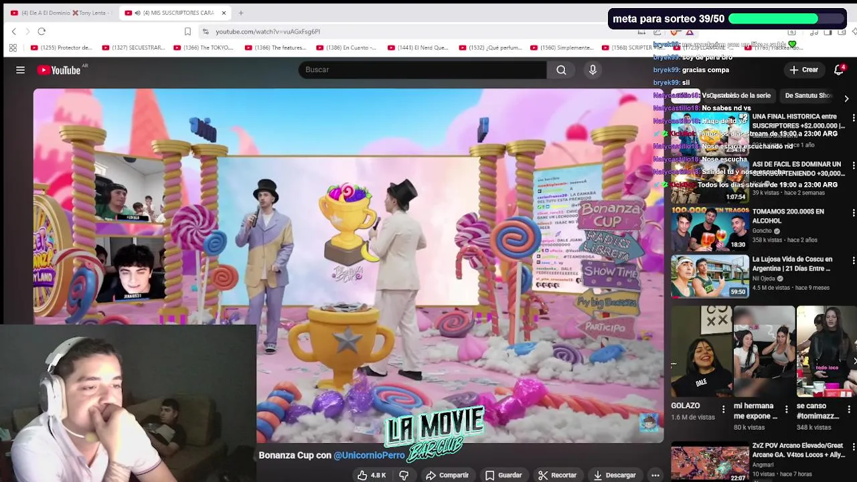Open options for 'ASI DE FACIL' video

(853, 165)
